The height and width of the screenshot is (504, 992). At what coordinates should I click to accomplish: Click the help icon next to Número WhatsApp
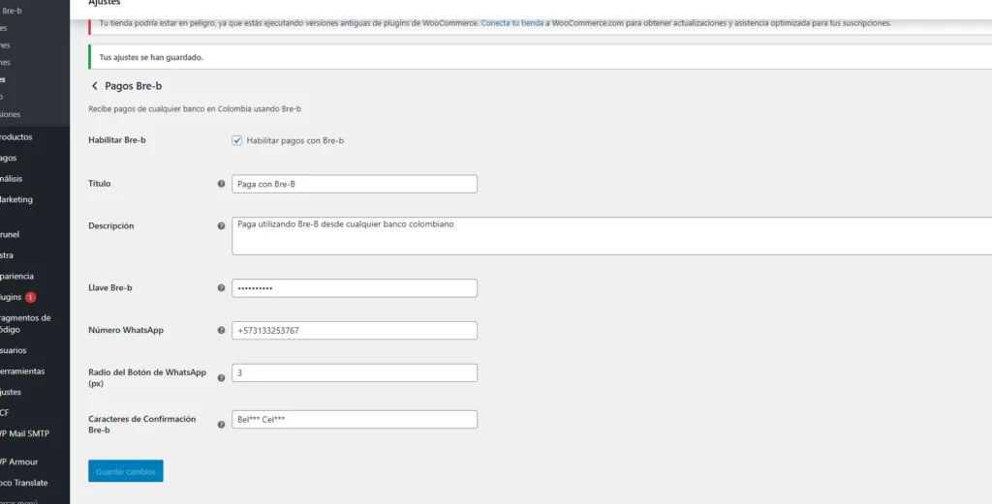221,330
